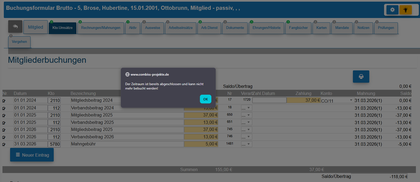Click amount field 13,00 € of Verbandsbeitrag 2025
This screenshot has height=182, width=420.
coord(201,122)
